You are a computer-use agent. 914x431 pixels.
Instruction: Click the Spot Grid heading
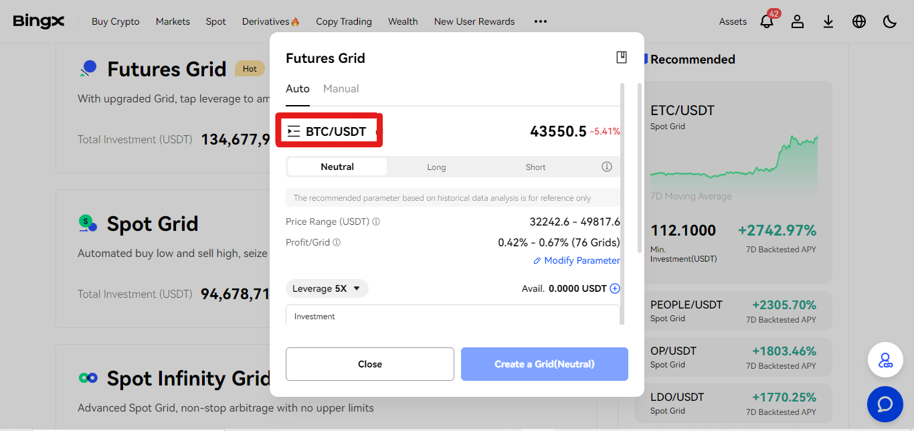pyautogui.click(x=153, y=224)
